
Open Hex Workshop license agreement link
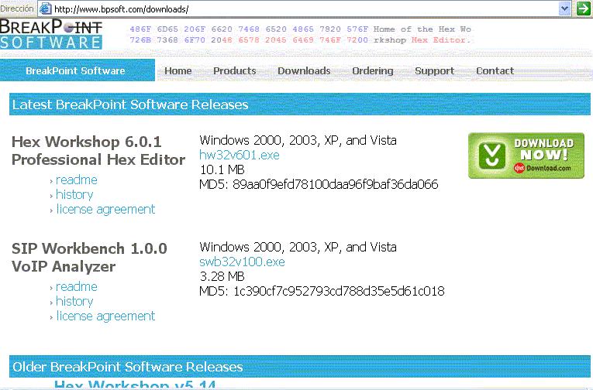point(105,209)
